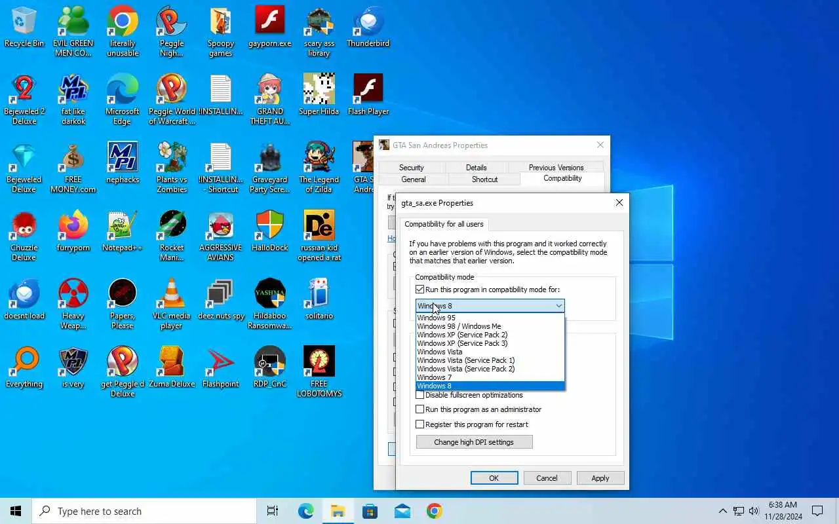Open the volume control in system tray
This screenshot has width=839, height=524.
pos(754,511)
